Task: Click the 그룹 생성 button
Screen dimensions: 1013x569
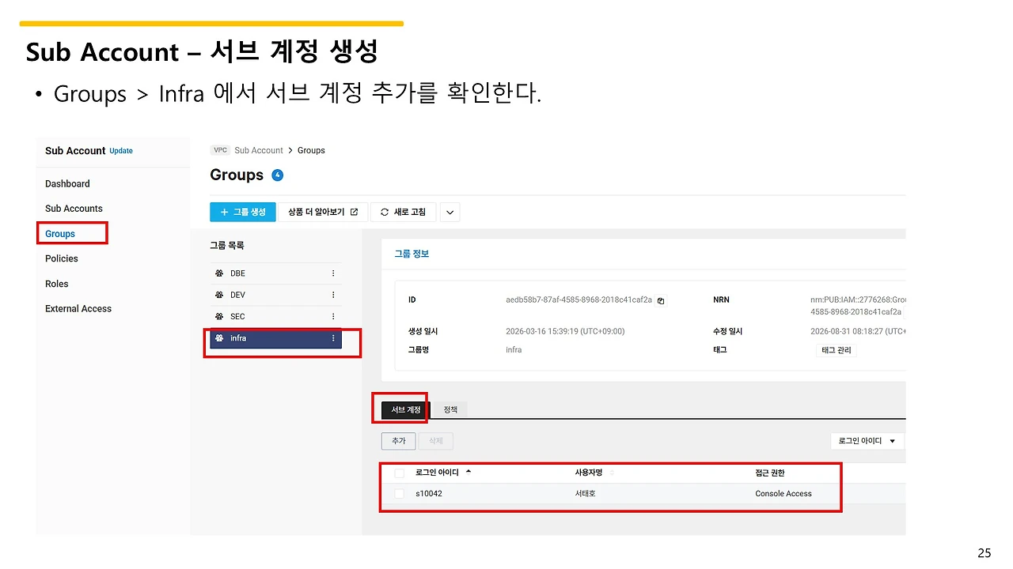Action: click(x=243, y=212)
